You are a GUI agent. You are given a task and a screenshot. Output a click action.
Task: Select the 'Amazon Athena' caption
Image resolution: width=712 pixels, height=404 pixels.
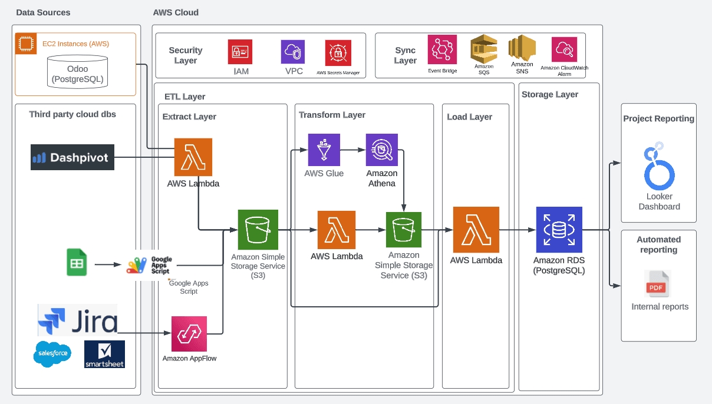[x=382, y=178]
